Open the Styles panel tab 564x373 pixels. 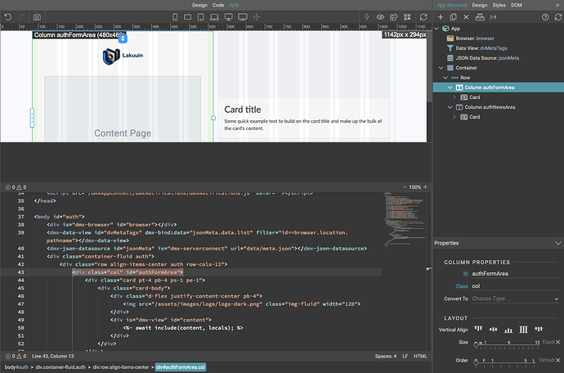click(499, 5)
